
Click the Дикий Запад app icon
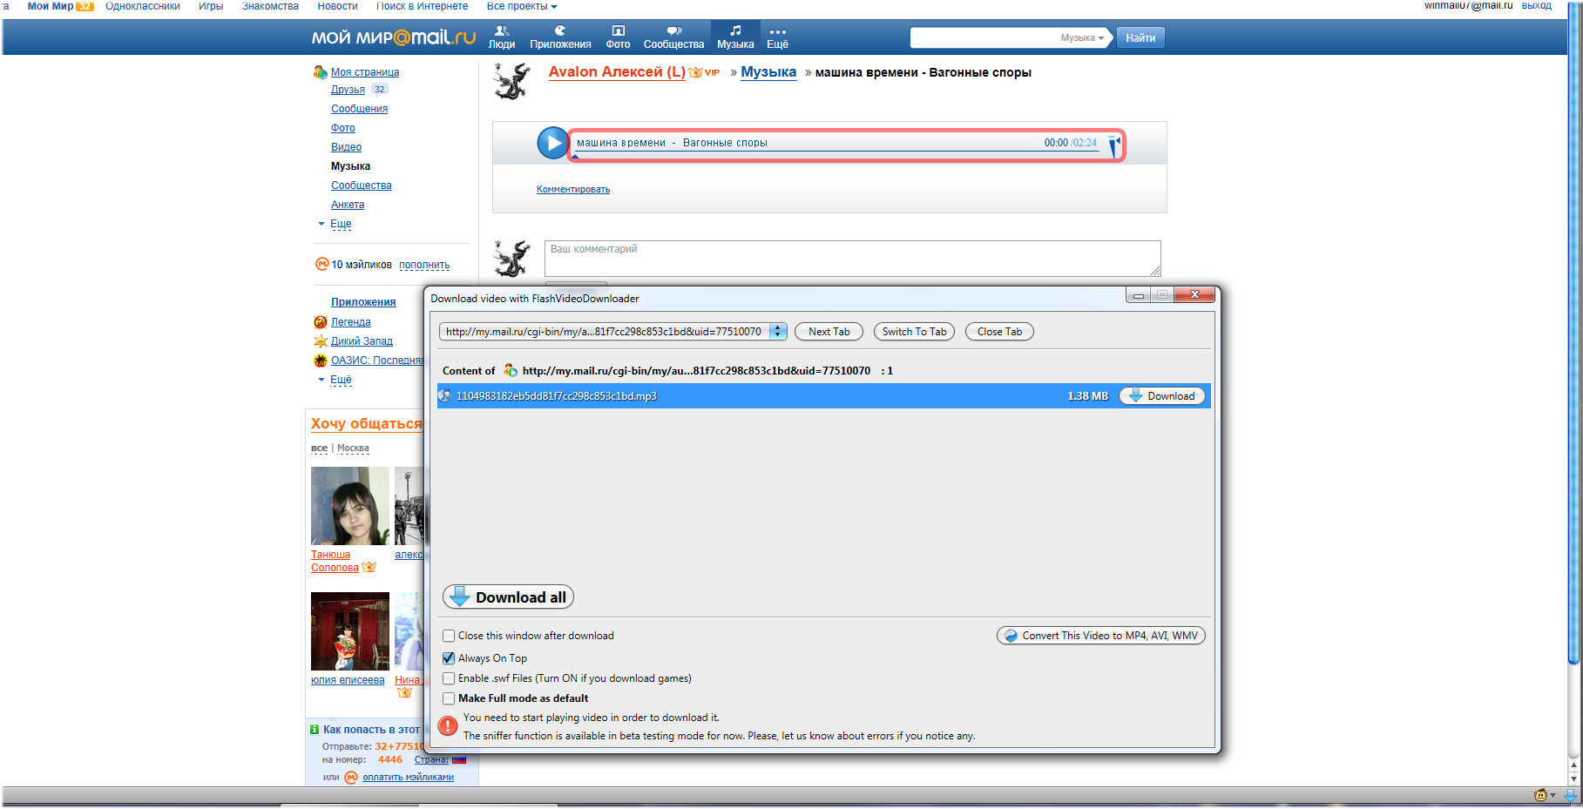pyautogui.click(x=320, y=341)
